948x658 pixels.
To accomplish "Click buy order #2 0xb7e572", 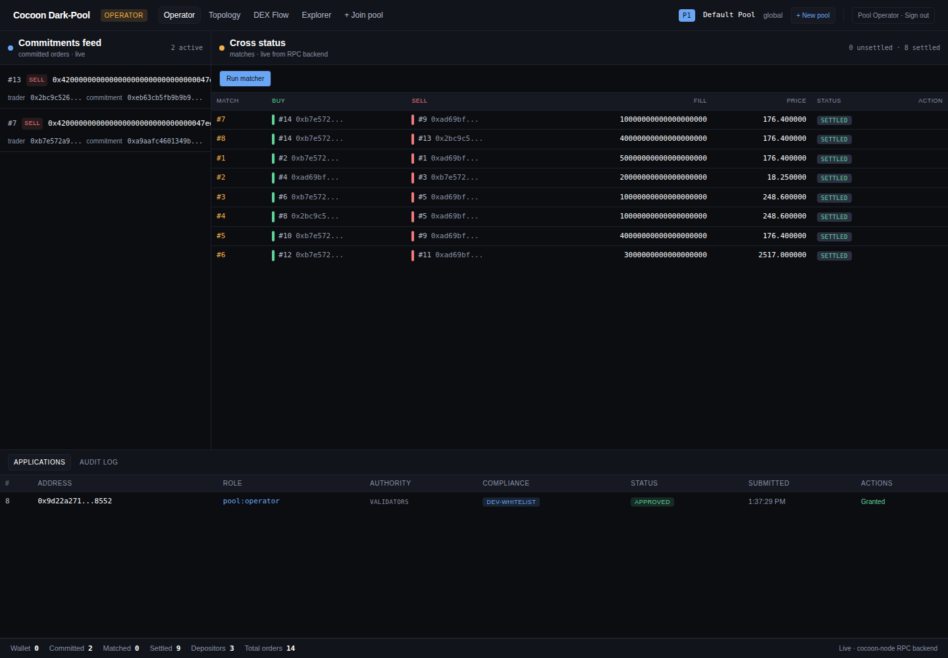I will tap(305, 158).
